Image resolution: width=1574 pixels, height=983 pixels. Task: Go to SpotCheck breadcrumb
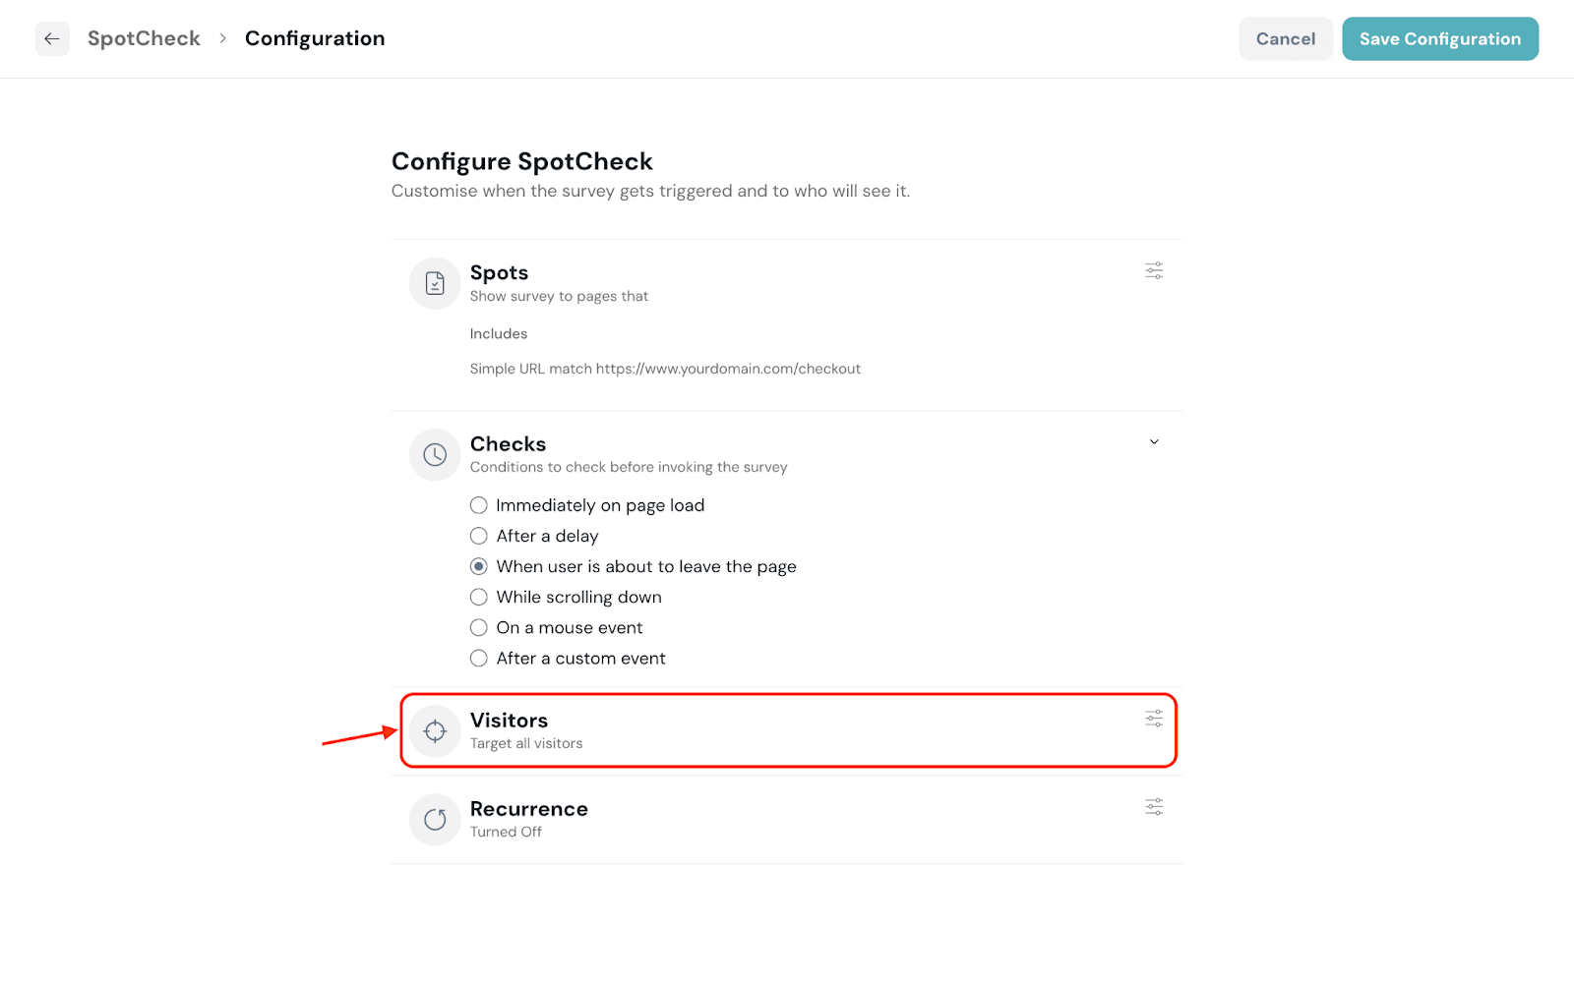144,38
